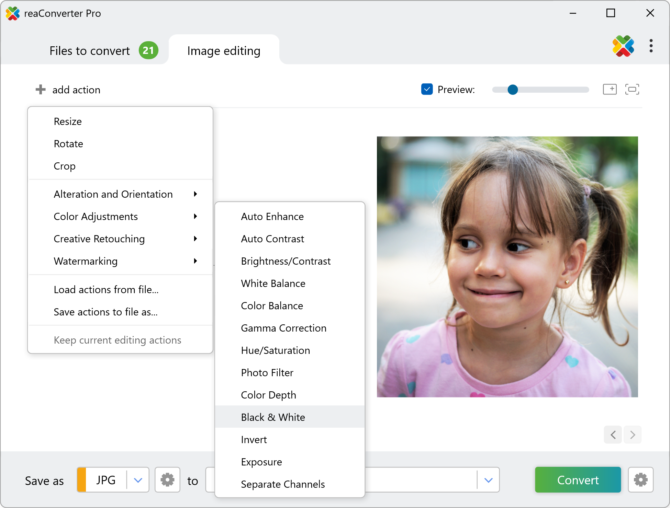This screenshot has width=670, height=508.
Task: Click the plus icon beside add action
Action: click(41, 90)
